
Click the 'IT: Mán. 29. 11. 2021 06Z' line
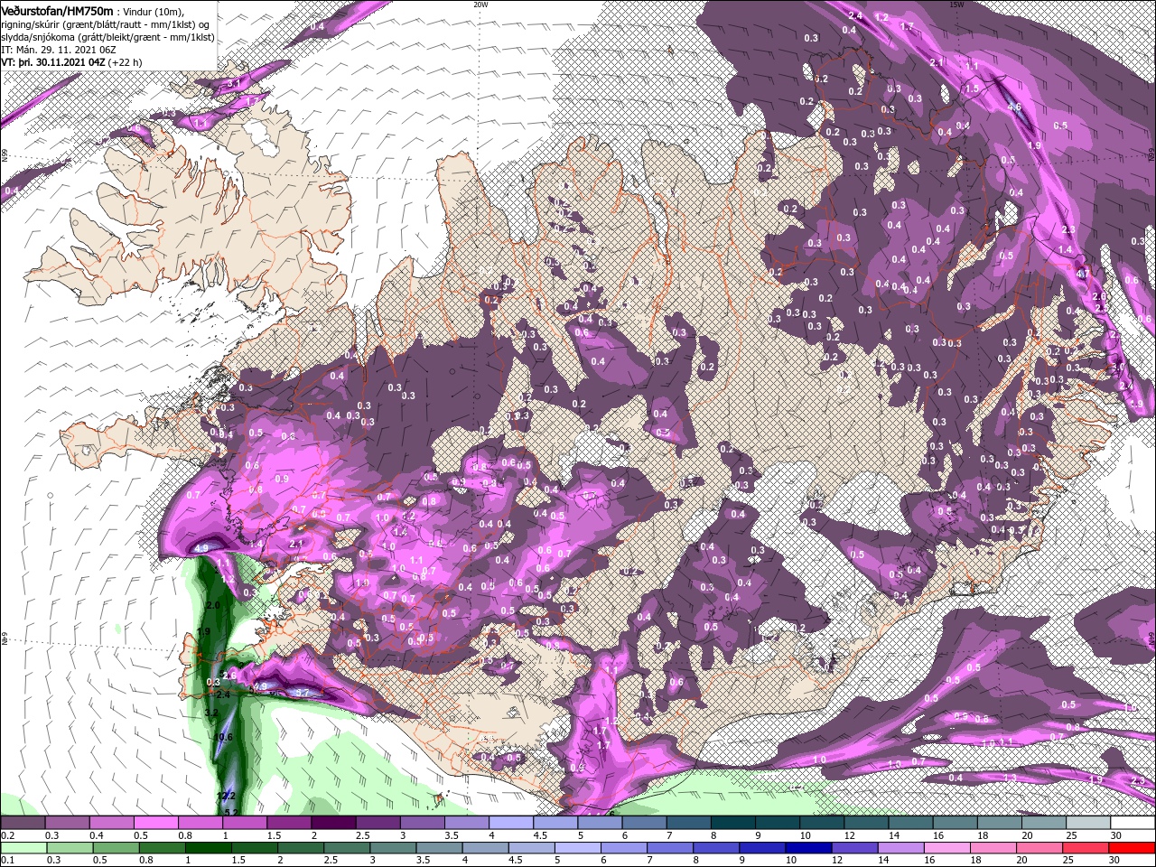pyautogui.click(x=59, y=50)
